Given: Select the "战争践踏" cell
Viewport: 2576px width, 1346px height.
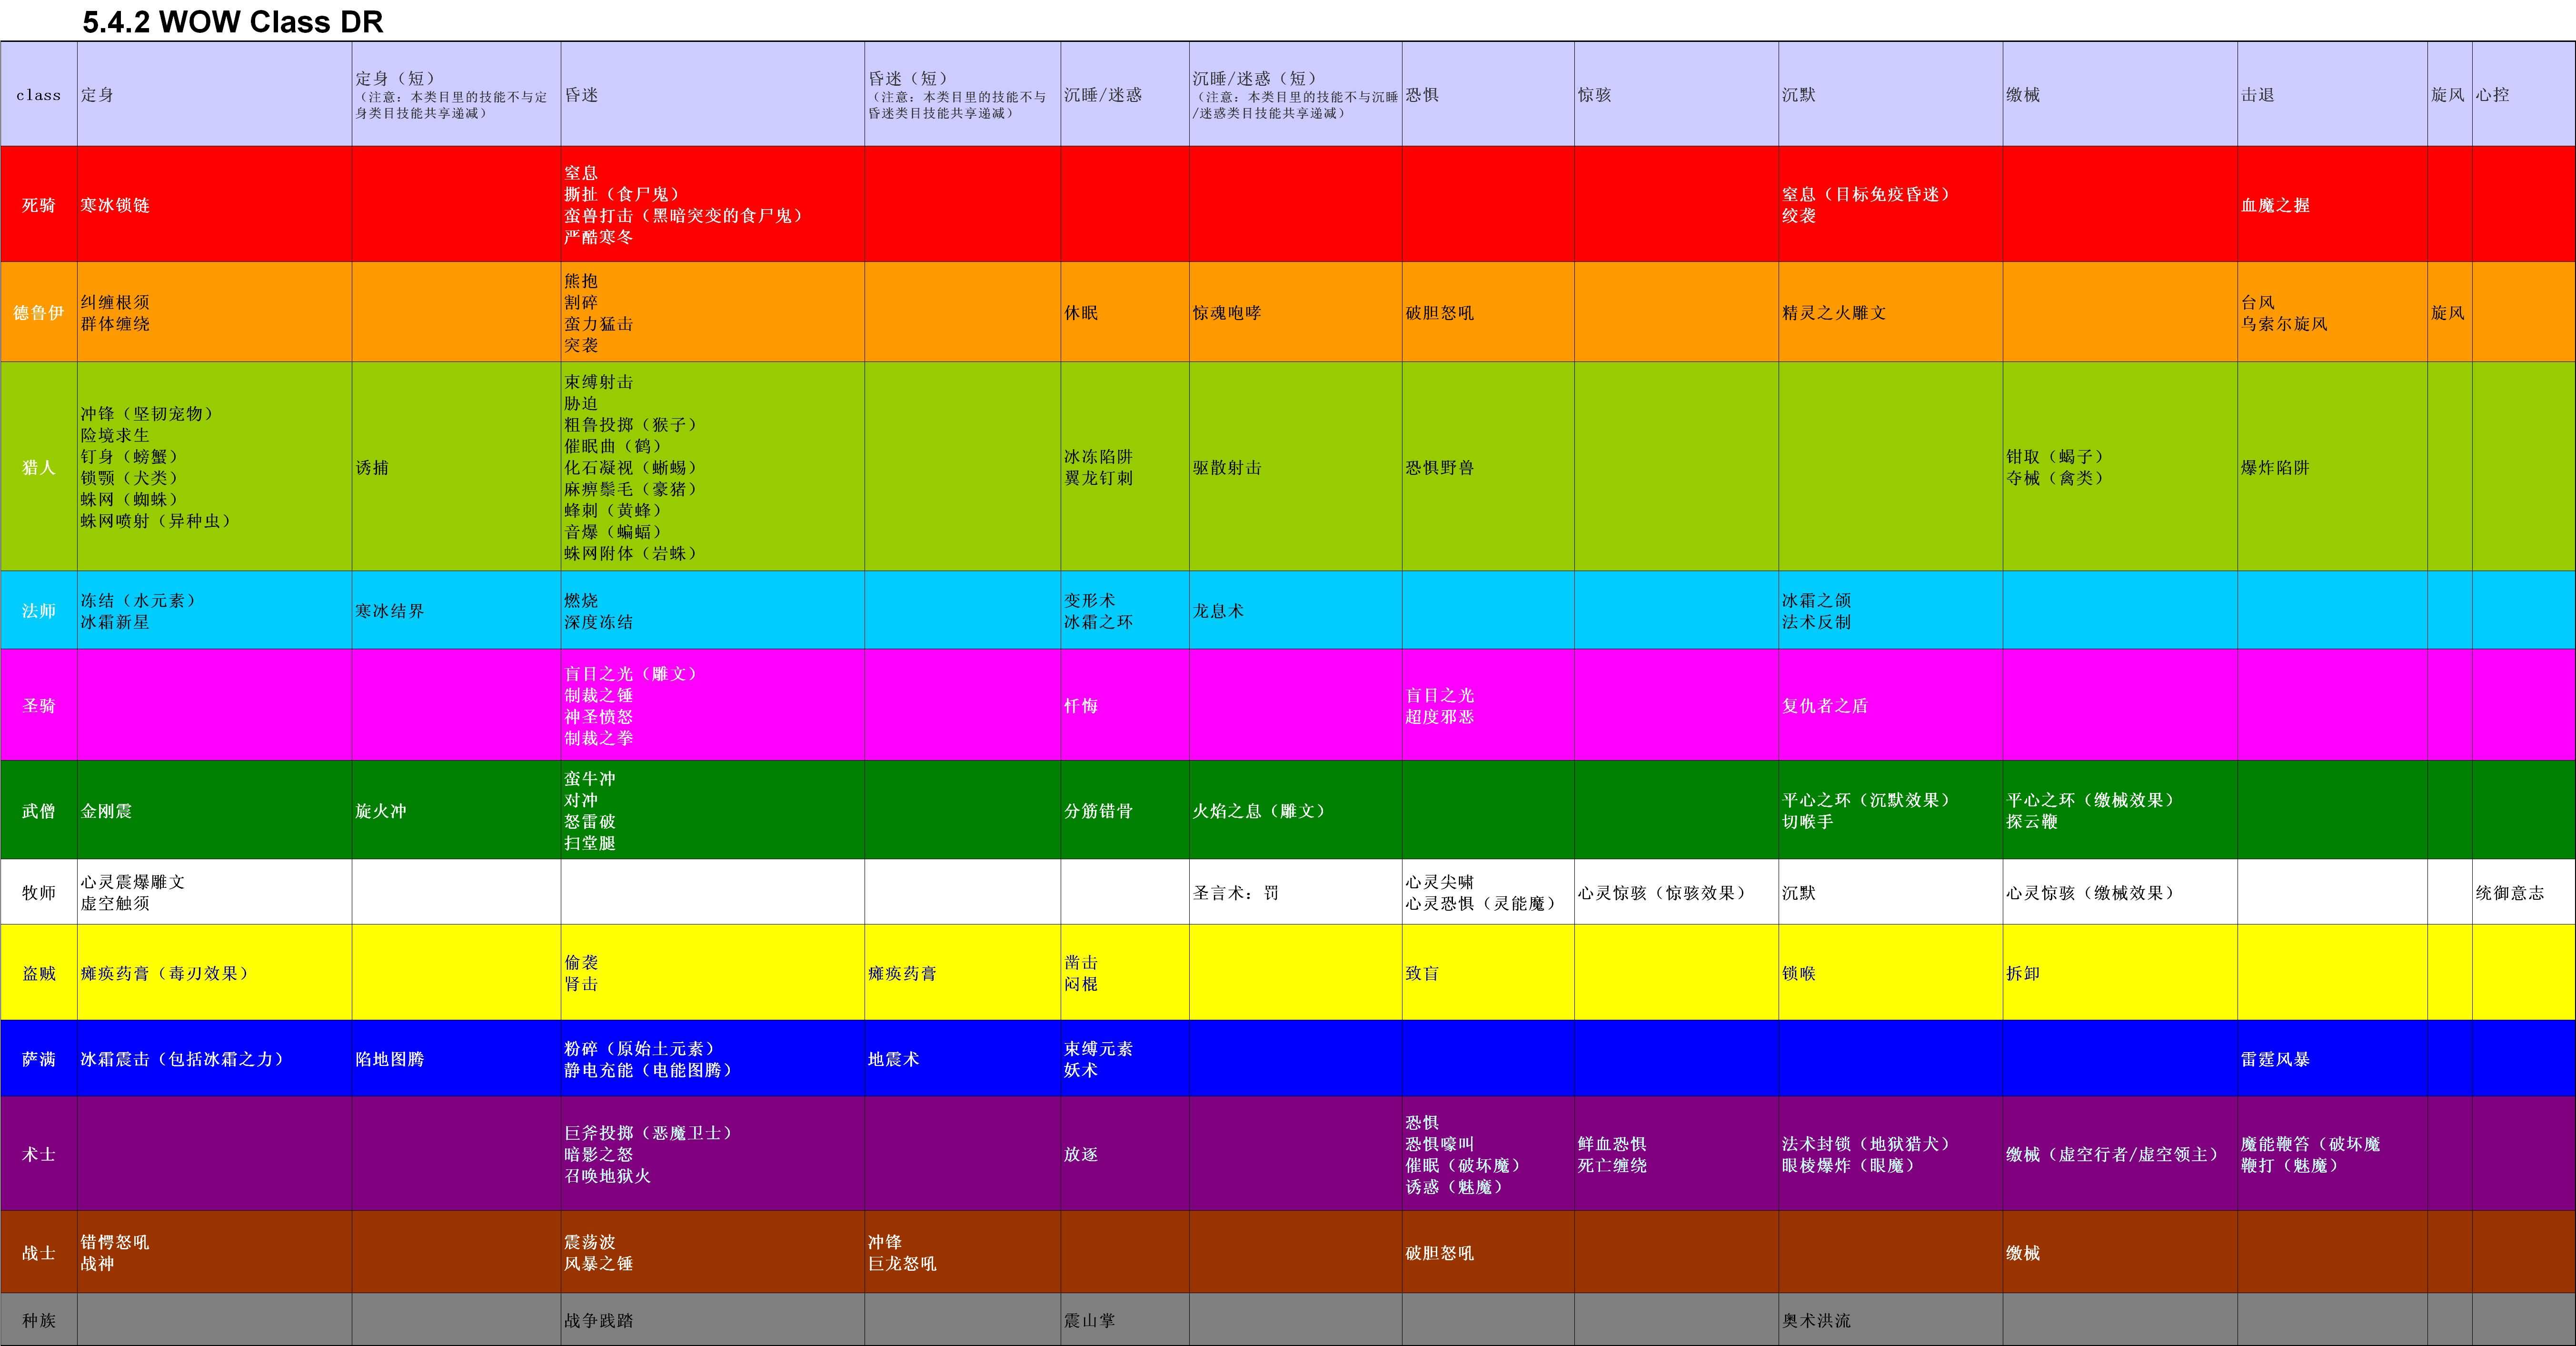Looking at the screenshot, I should (x=712, y=1320).
